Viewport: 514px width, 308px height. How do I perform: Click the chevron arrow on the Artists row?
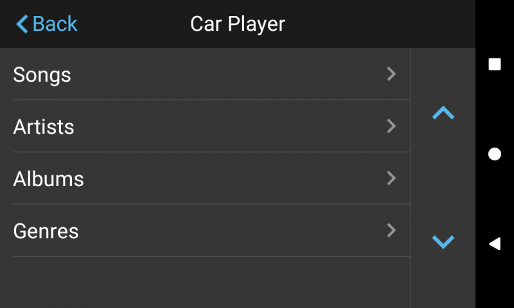[391, 126]
